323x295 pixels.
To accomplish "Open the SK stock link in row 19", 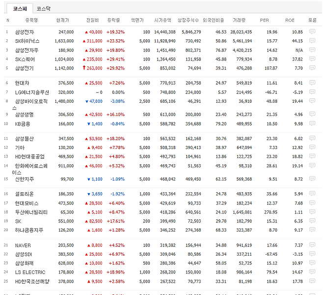I will click(18, 221).
